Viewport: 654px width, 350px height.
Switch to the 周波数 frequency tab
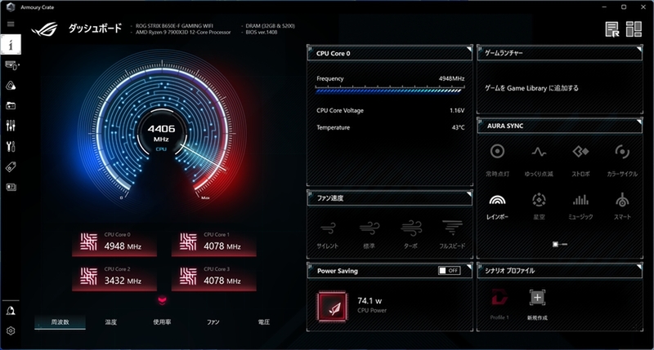(60, 322)
